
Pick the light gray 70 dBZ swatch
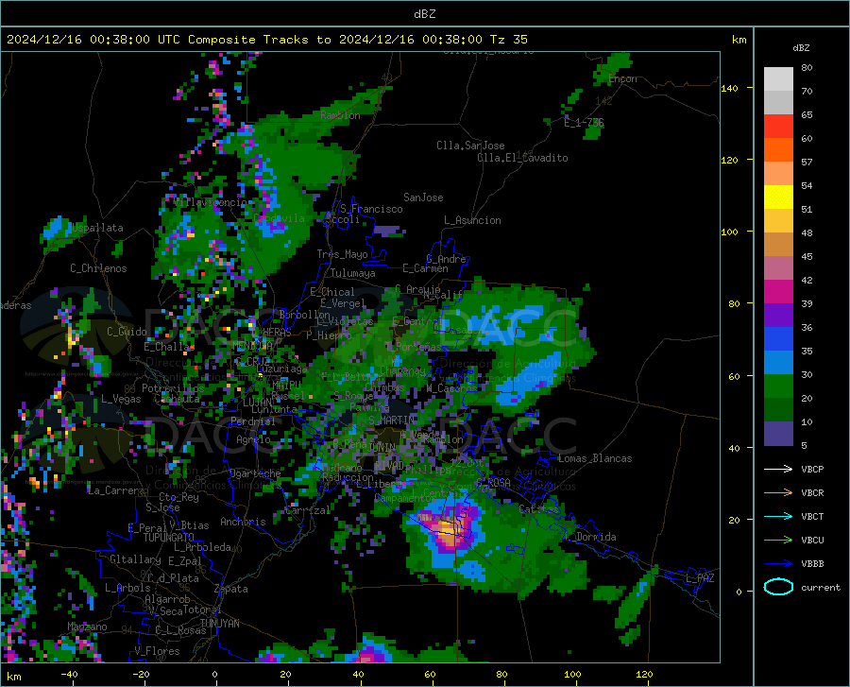point(778,79)
